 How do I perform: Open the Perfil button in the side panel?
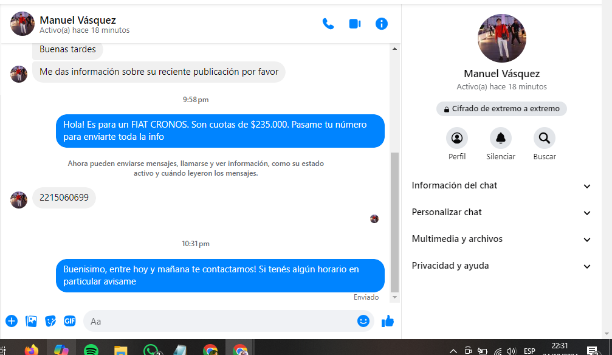click(x=457, y=139)
